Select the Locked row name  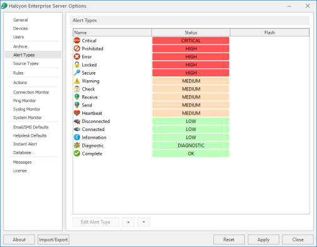(89, 65)
